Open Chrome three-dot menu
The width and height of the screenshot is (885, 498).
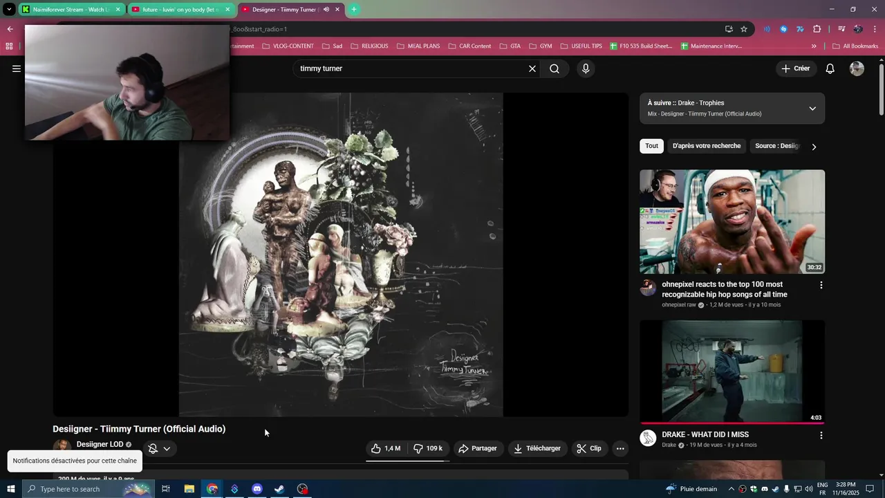pyautogui.click(x=875, y=29)
